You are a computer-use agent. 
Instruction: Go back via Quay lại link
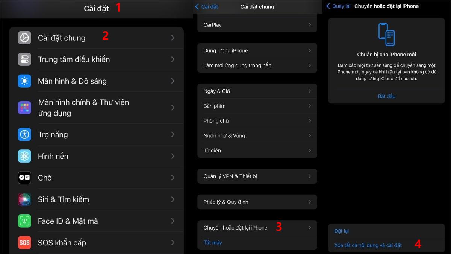pos(341,6)
